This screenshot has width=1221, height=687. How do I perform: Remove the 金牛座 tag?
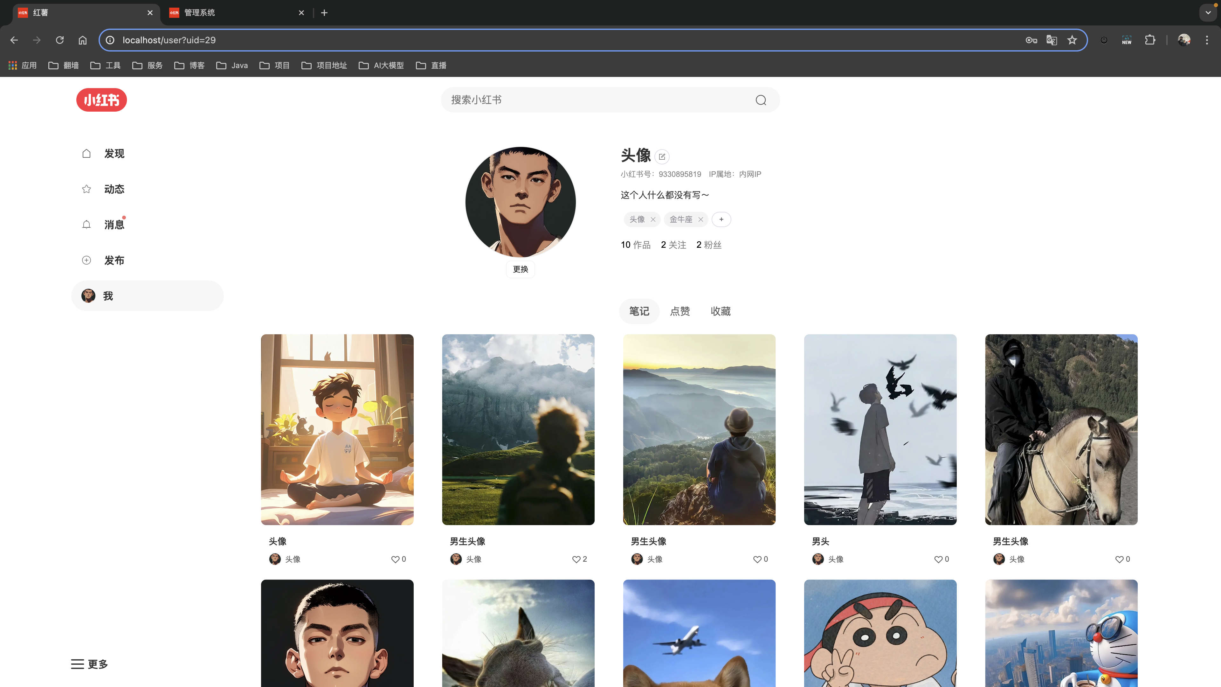click(x=700, y=219)
